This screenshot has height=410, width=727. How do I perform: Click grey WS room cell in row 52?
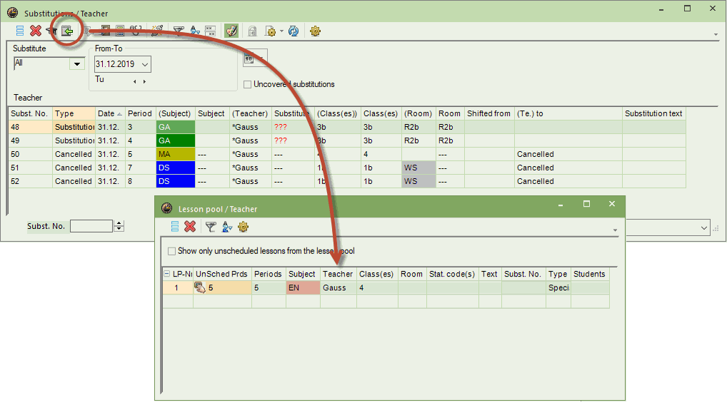tap(418, 181)
